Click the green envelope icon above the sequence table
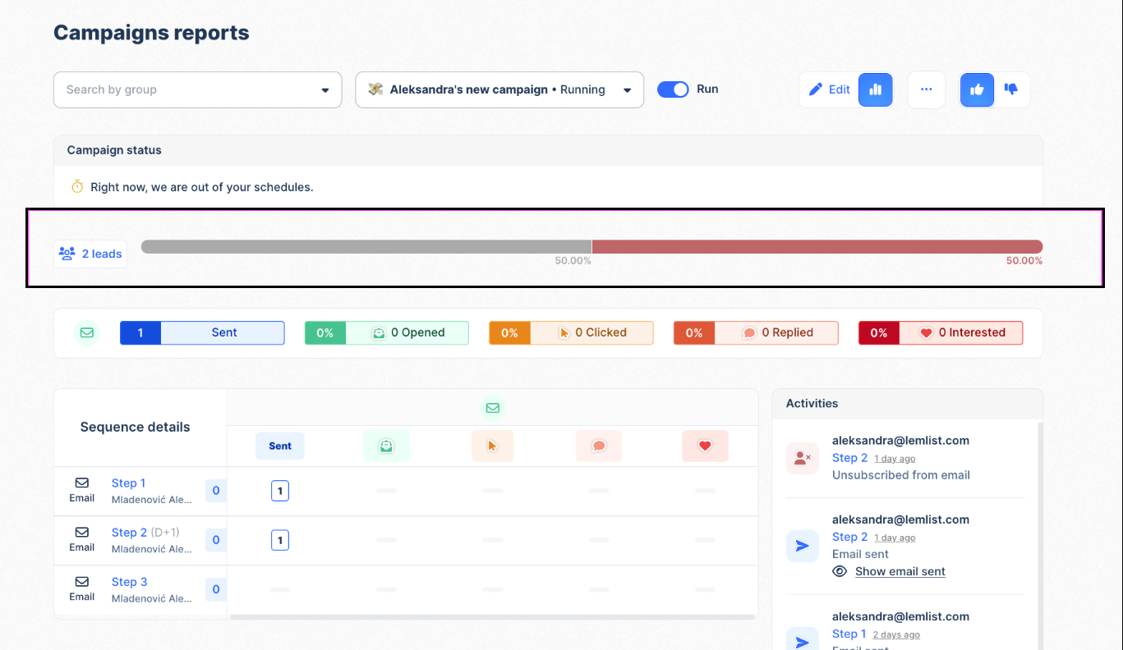Image resolution: width=1123 pixels, height=650 pixels. pyautogui.click(x=492, y=407)
